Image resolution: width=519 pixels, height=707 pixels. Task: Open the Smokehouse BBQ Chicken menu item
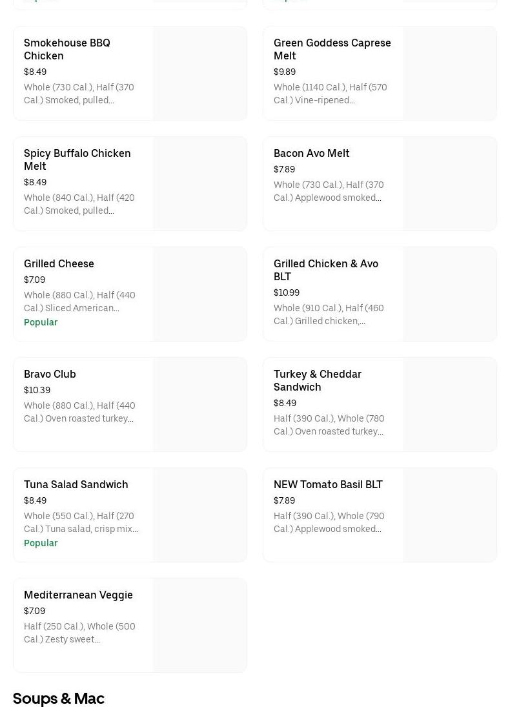point(67,49)
